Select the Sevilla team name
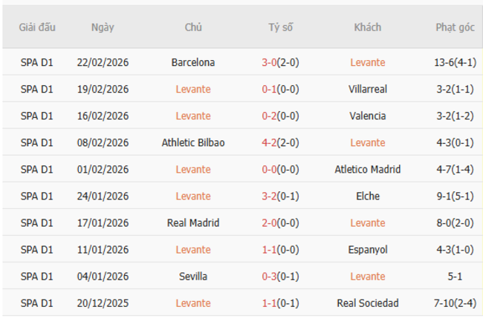This screenshot has width=483, height=321. click(193, 277)
